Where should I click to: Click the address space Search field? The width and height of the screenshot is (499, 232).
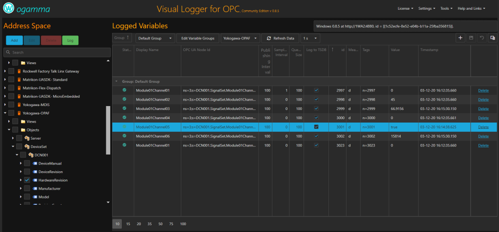[x=56, y=52]
